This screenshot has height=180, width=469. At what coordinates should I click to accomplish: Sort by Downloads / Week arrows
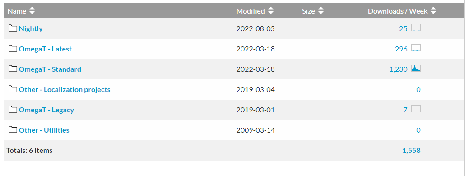coord(433,11)
